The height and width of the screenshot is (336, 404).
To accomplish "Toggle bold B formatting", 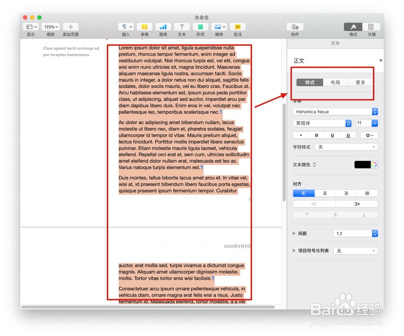I will [317, 135].
